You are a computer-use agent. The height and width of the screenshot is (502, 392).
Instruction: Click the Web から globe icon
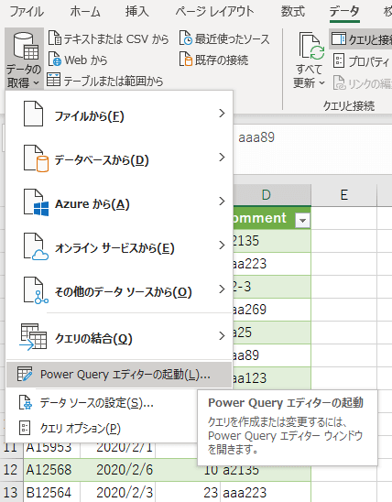click(55, 60)
